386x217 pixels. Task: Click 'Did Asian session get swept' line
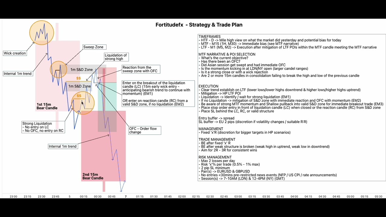[x=242, y=65]
